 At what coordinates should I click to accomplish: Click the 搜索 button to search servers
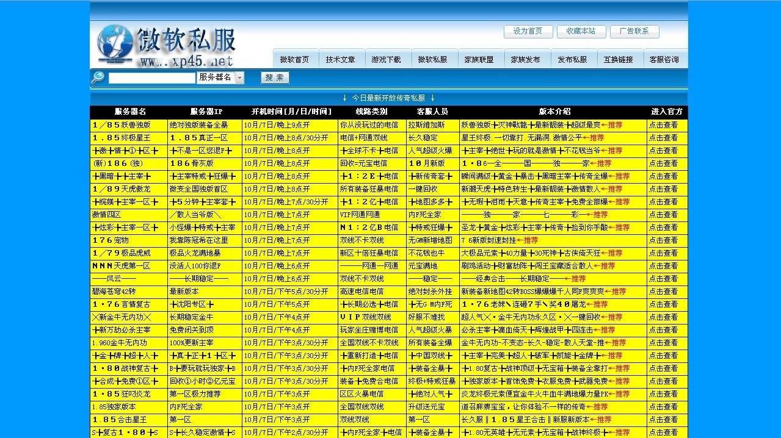click(x=274, y=77)
